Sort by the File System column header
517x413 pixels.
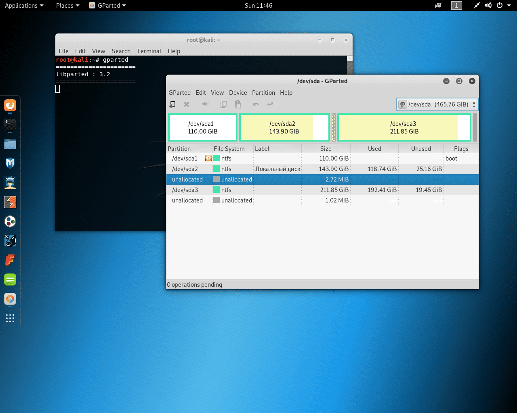pyautogui.click(x=229, y=149)
